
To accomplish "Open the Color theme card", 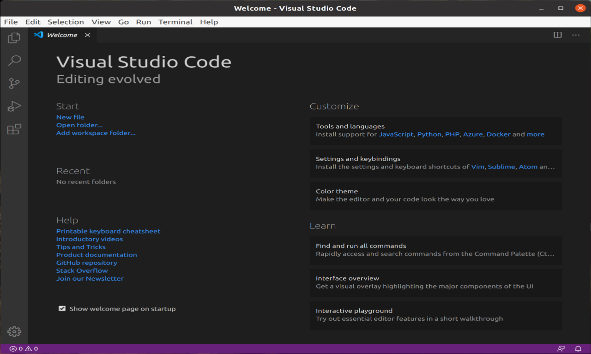I will (436, 195).
